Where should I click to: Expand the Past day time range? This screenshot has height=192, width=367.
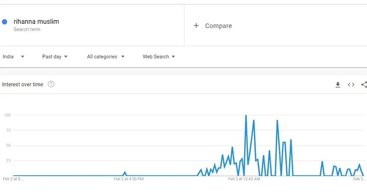(55, 57)
